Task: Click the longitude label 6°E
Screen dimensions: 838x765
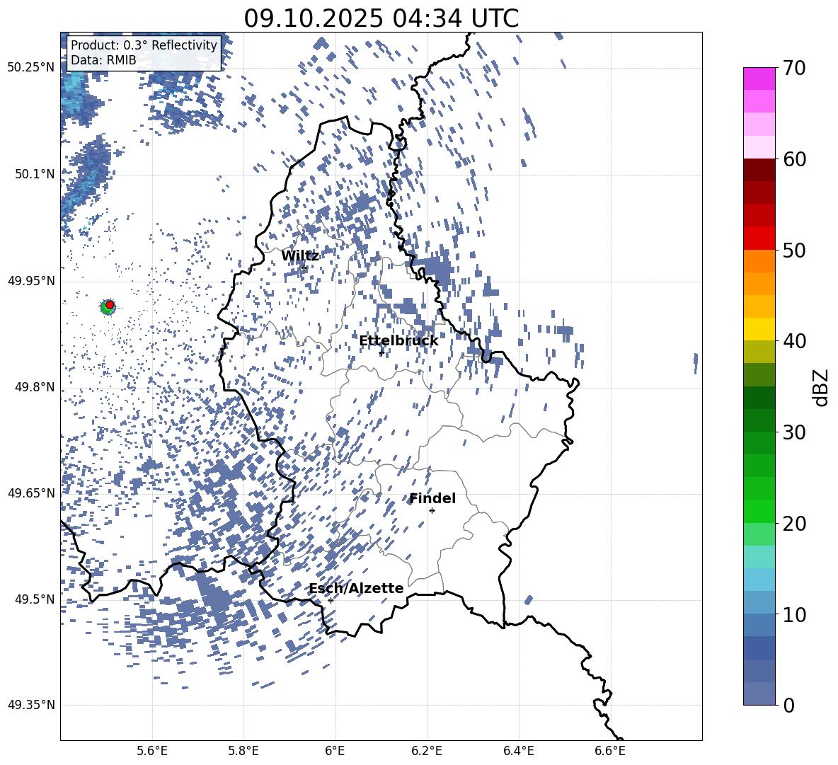Action: pos(335,751)
